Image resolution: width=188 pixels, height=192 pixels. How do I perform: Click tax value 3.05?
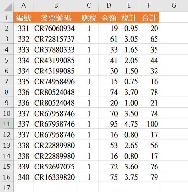129,38
